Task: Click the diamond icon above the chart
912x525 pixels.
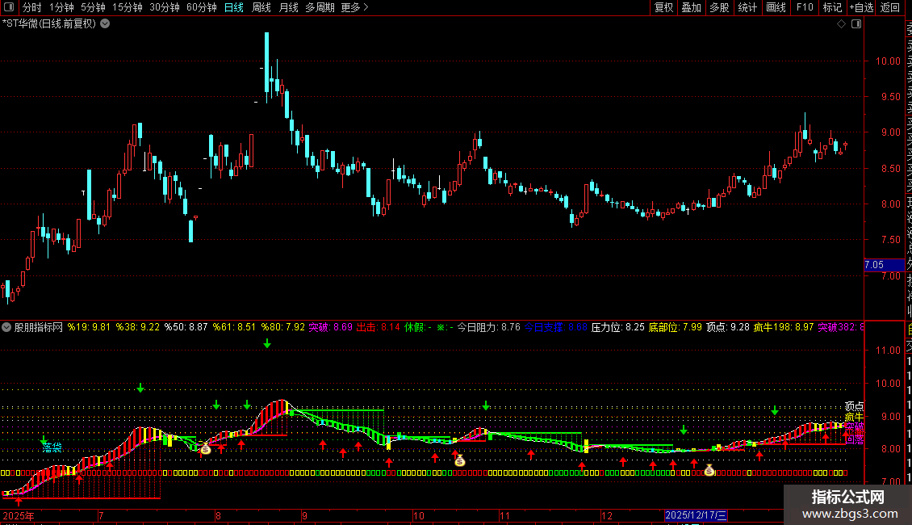Action: tap(841, 24)
